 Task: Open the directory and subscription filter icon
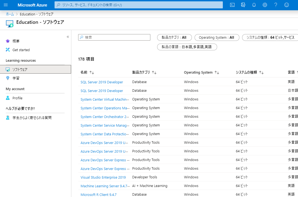(243, 5)
